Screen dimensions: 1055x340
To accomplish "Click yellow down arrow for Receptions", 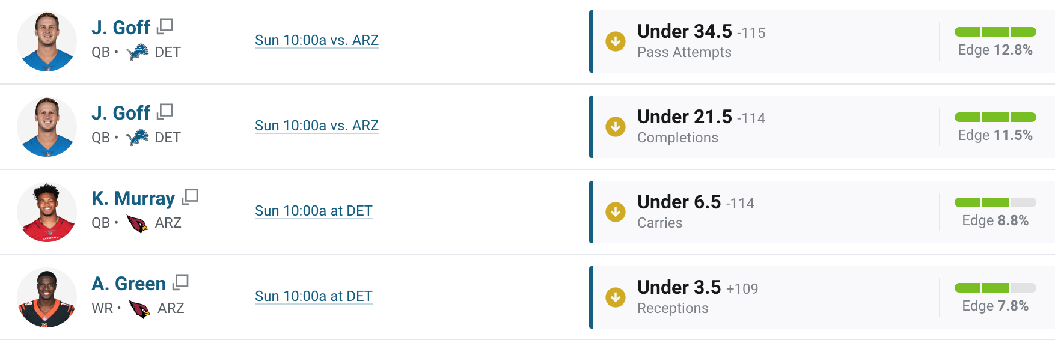I will 615,297.
